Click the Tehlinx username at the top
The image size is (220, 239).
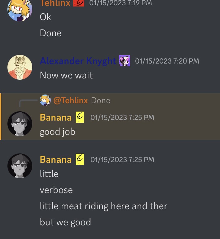[x=55, y=3]
